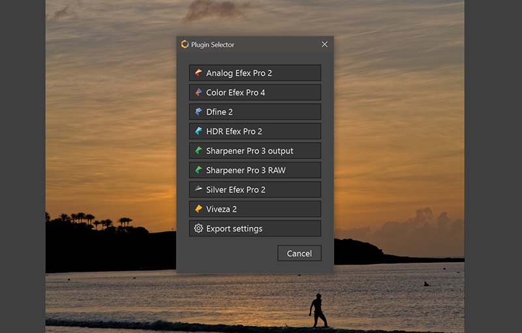Click the blue Dfine 2 icon
522x333 pixels.
(198, 112)
